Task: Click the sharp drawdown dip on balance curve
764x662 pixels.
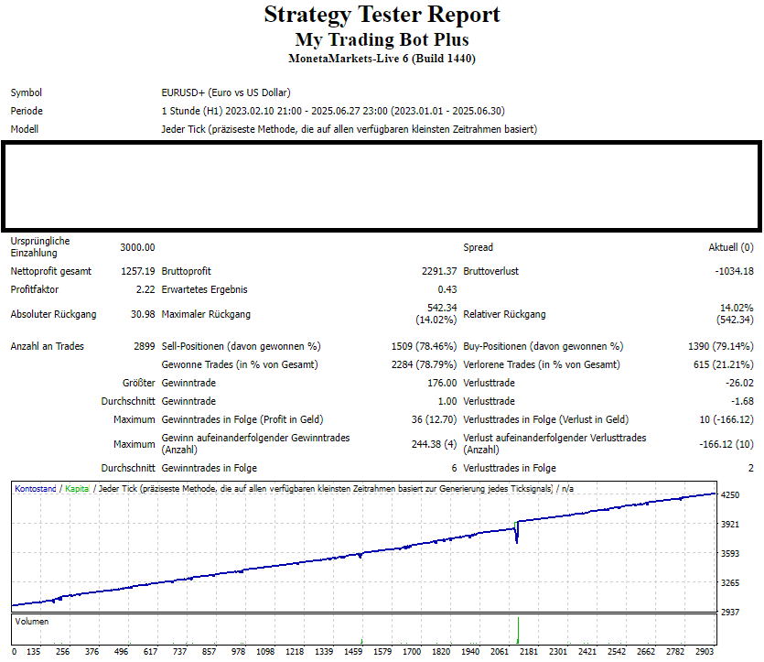Action: [516, 535]
